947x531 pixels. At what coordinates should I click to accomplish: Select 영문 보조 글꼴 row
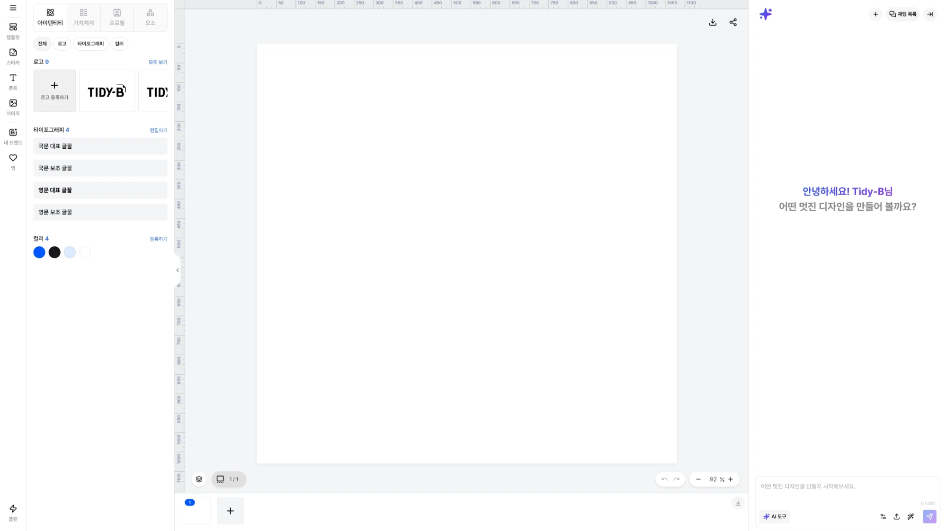pyautogui.click(x=100, y=212)
